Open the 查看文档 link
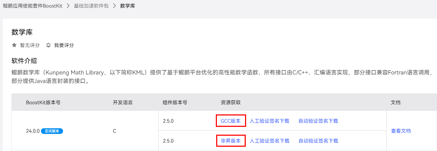The height and width of the screenshot is (151, 437). click(x=401, y=131)
